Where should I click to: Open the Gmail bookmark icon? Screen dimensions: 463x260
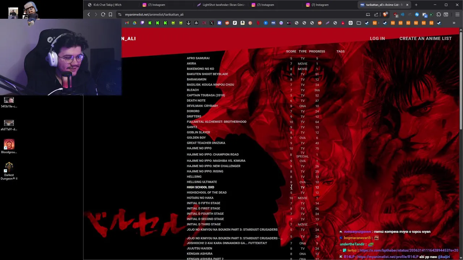click(x=127, y=23)
